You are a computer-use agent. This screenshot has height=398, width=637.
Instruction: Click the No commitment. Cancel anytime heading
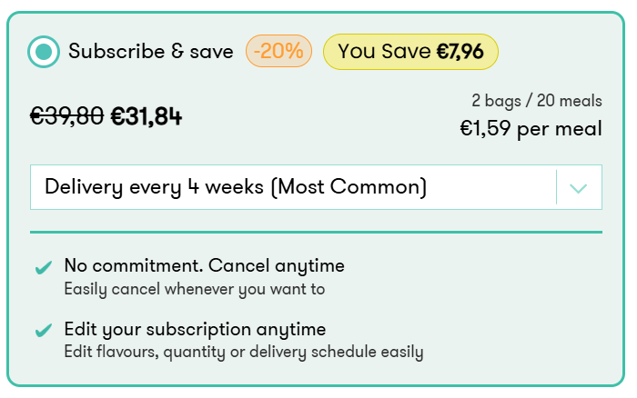click(204, 266)
